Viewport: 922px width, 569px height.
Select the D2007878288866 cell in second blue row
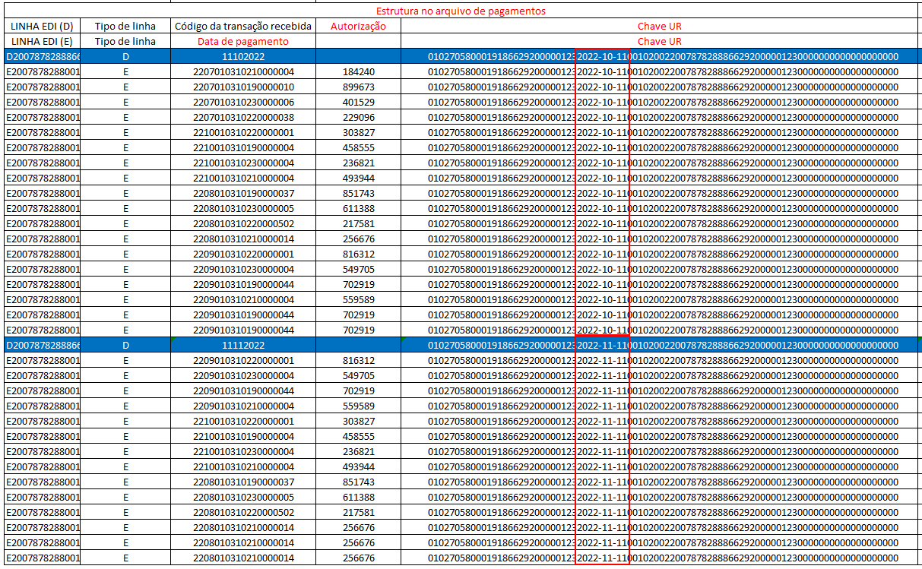(x=42, y=345)
